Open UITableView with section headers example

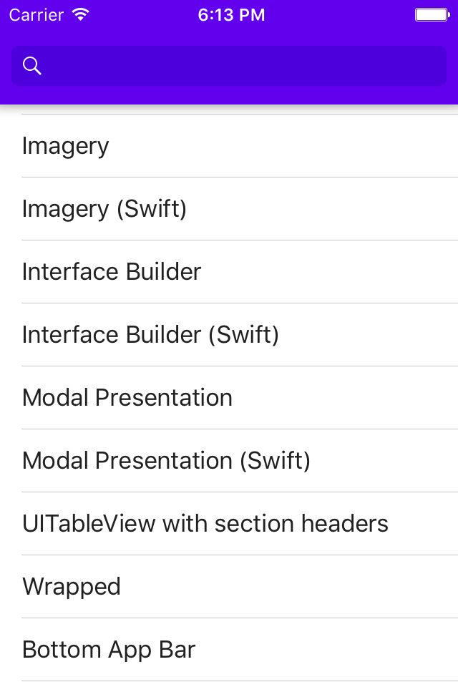click(205, 523)
